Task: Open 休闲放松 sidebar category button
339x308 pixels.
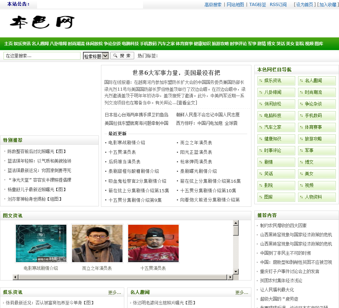Action: [x=276, y=104]
